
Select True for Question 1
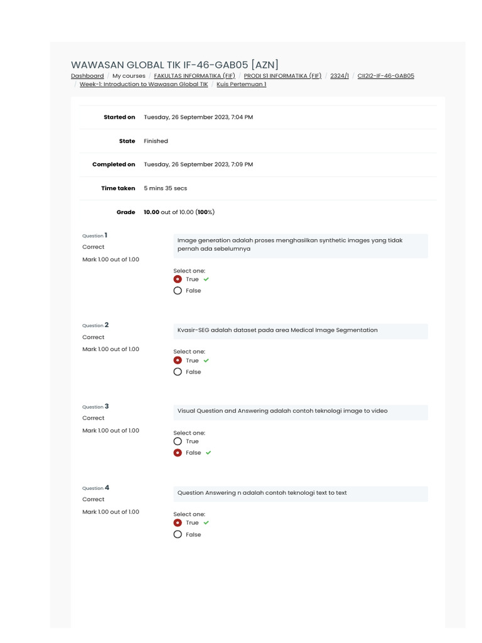click(x=178, y=279)
